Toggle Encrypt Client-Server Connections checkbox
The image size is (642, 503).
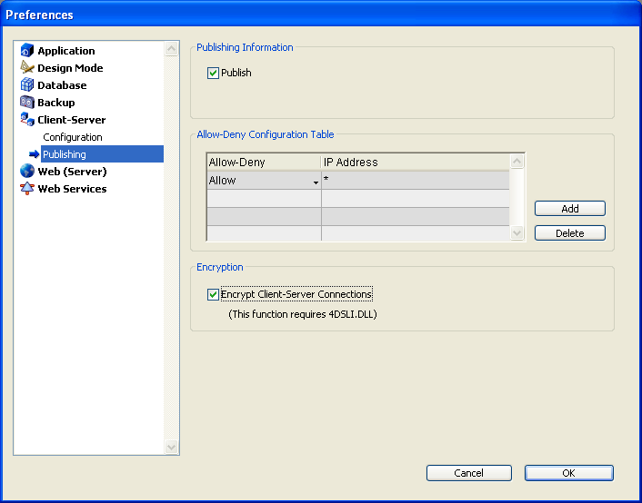point(214,294)
